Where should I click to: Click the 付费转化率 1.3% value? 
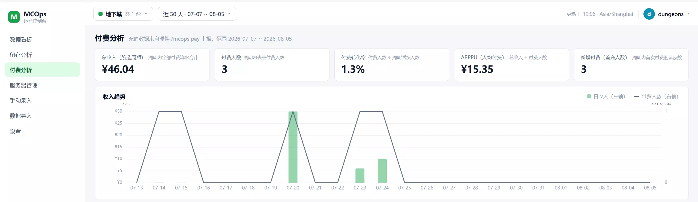(353, 69)
